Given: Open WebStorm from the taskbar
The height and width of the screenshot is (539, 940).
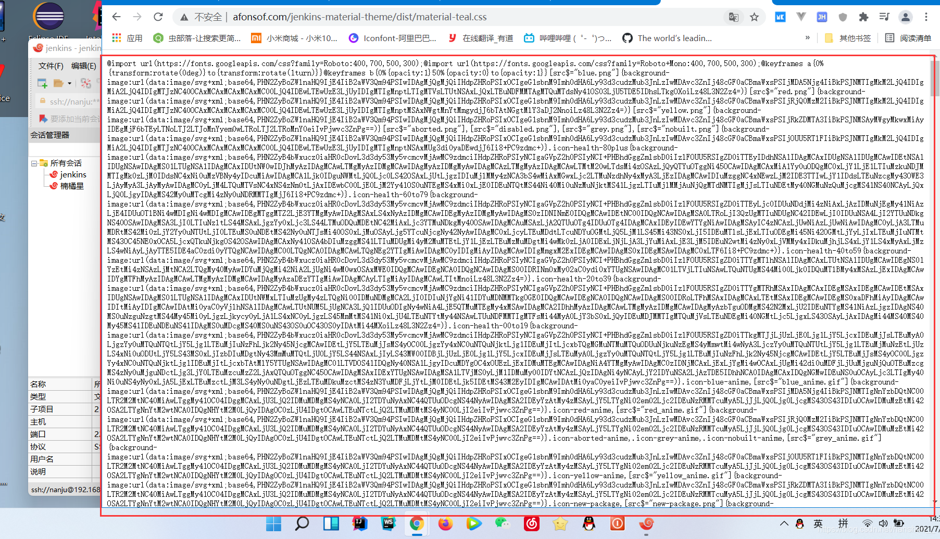Looking at the screenshot, I should tap(388, 524).
